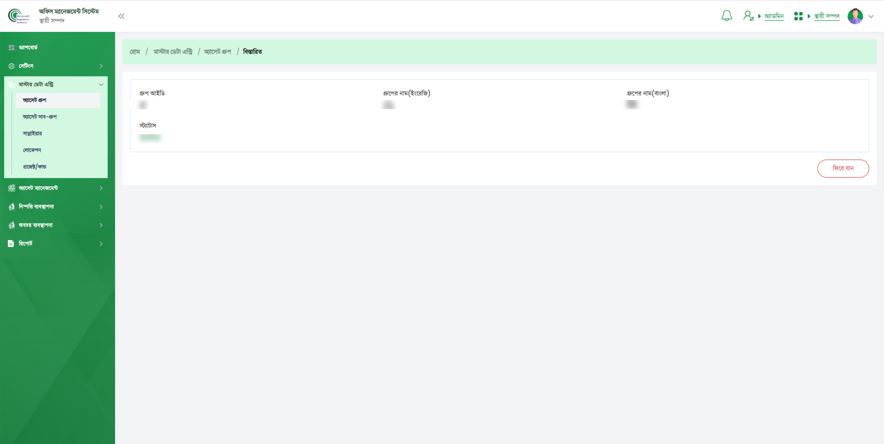This screenshot has width=884, height=444.
Task: Click the organization logo in header
Action: tap(18, 16)
